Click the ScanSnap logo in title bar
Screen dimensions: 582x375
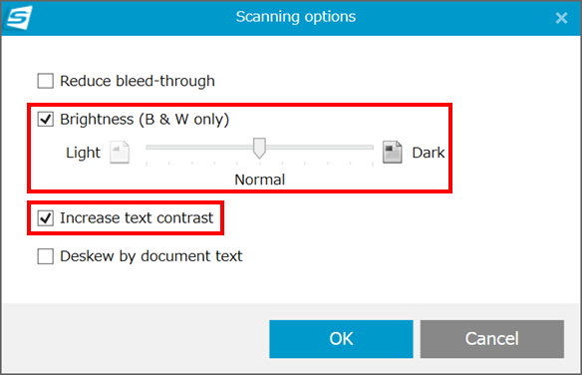tap(20, 17)
